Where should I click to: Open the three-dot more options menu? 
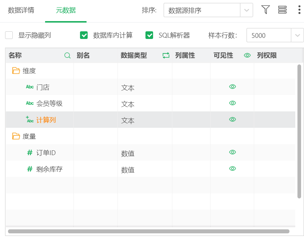point(299,10)
